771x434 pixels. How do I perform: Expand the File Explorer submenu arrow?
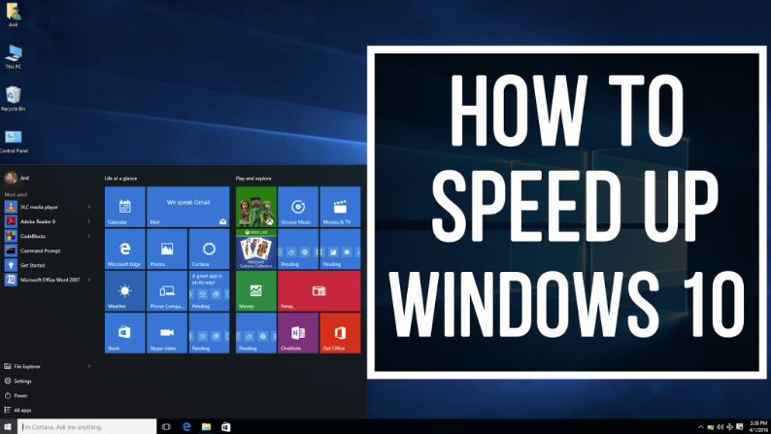coord(89,366)
